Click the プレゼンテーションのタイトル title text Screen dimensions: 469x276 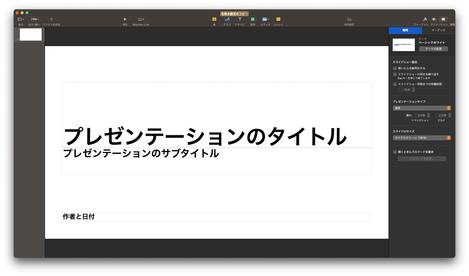pos(204,136)
